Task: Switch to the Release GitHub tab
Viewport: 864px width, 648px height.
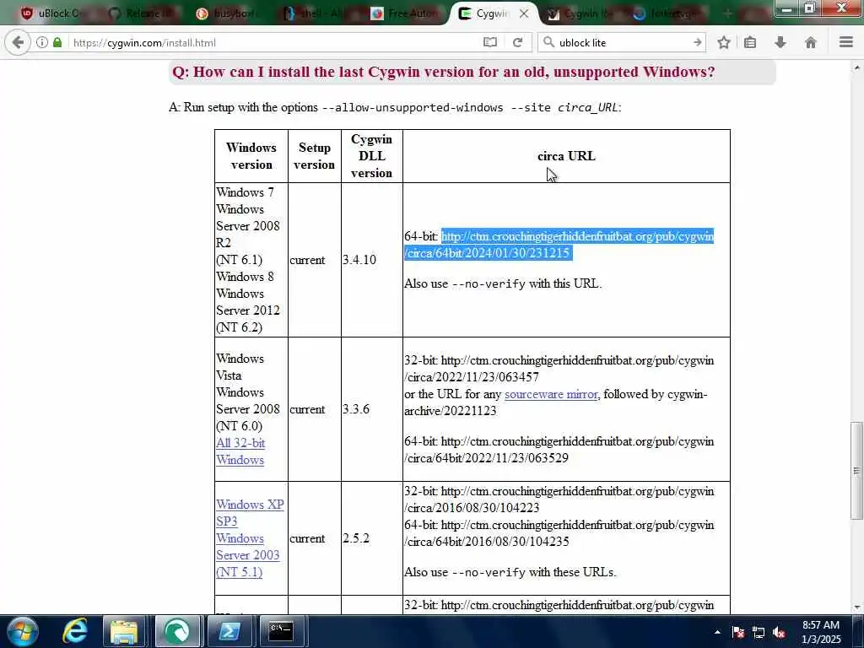Action: point(142,13)
